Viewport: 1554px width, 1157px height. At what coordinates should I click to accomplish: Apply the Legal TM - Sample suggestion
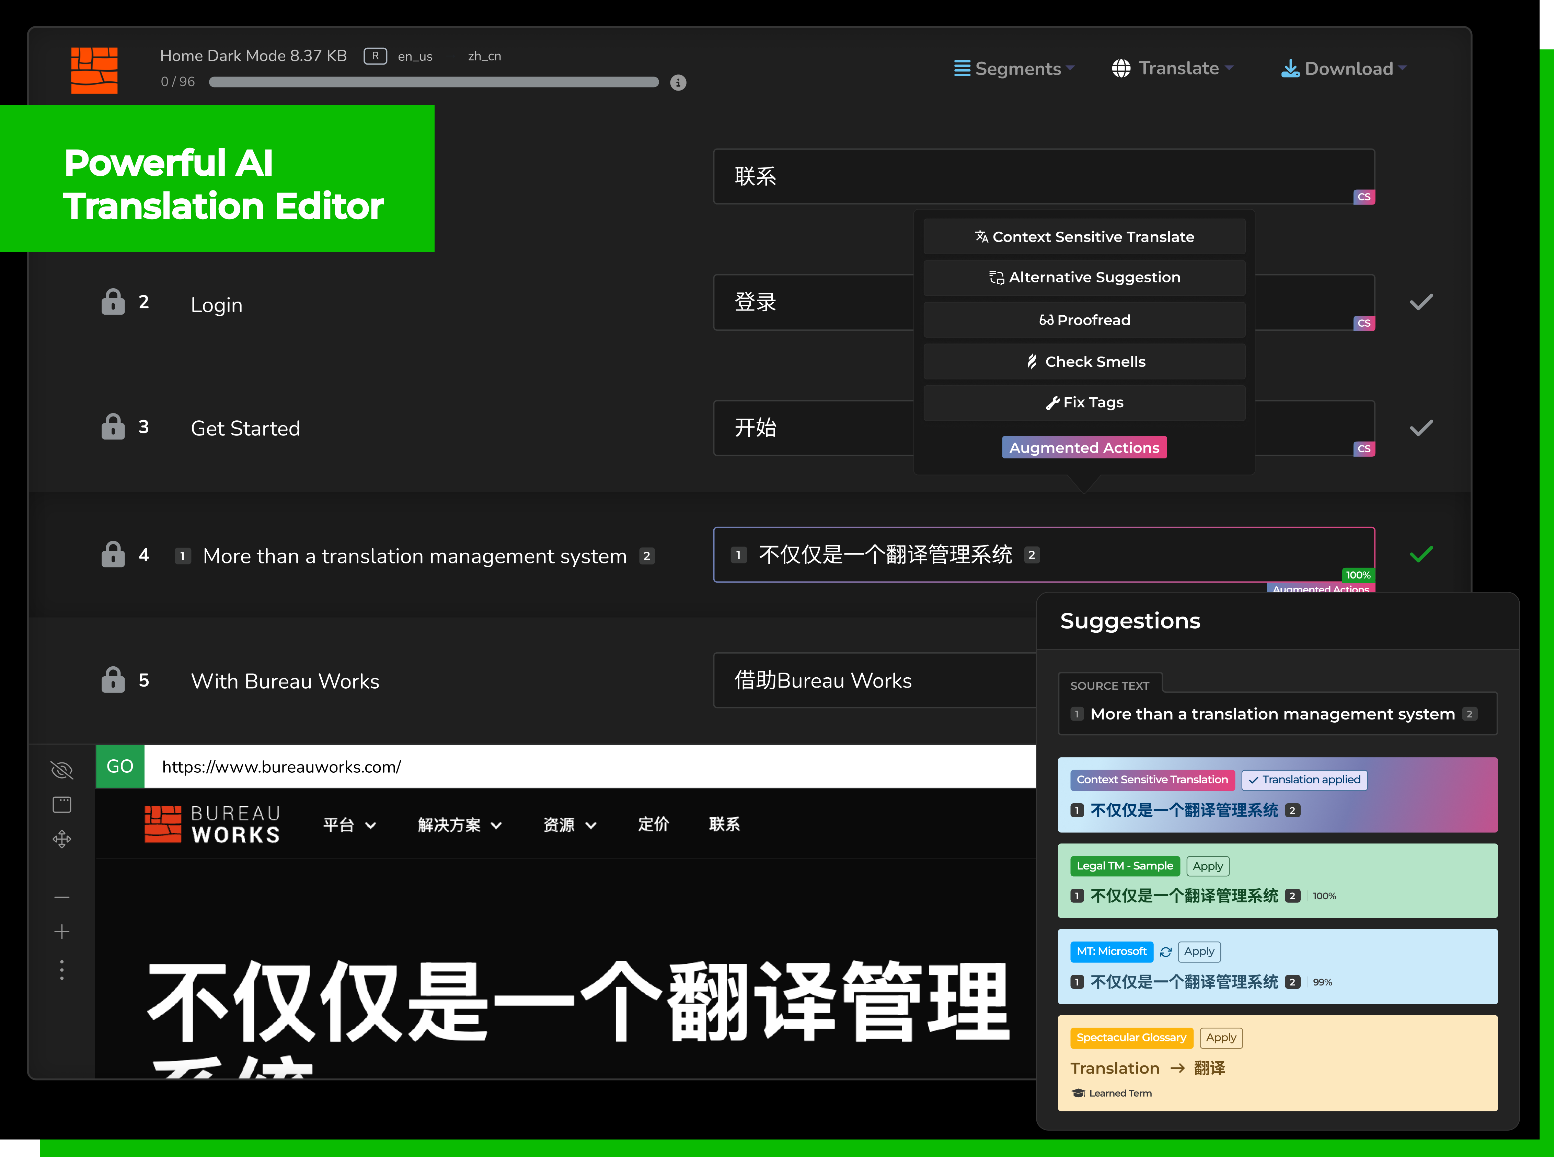pos(1207,866)
